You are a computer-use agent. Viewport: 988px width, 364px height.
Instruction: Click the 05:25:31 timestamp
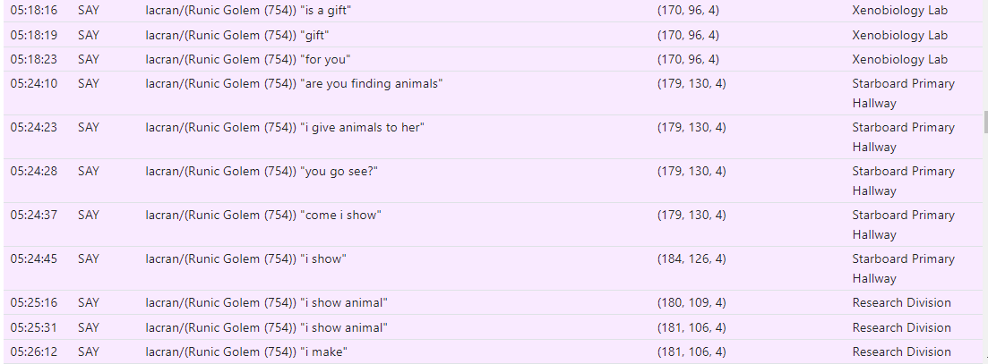point(33,328)
